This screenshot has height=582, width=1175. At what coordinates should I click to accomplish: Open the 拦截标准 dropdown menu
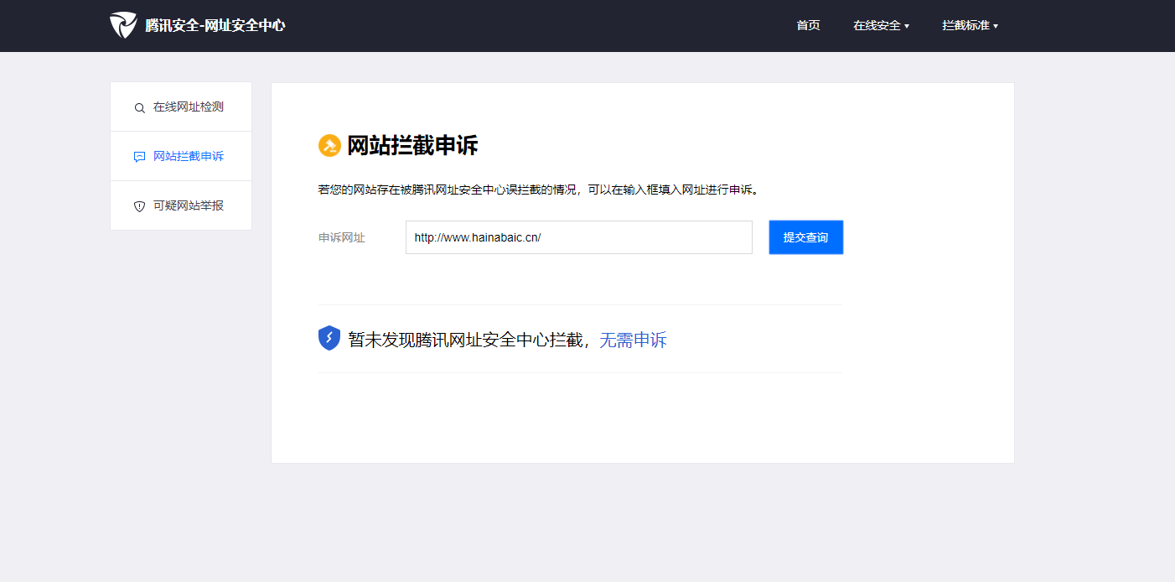[x=970, y=25]
